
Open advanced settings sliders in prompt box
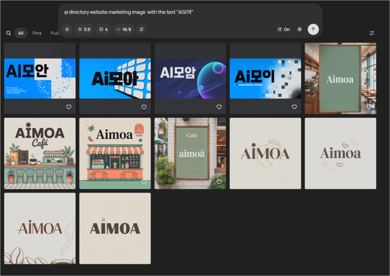coord(141,29)
